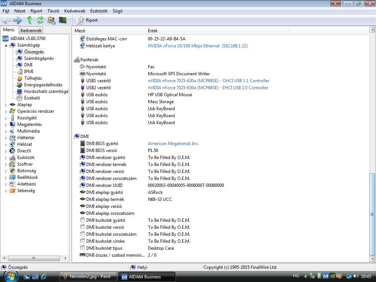Click the Mező column header
Image resolution: width=376 pixels, height=282 pixels.
(109, 31)
